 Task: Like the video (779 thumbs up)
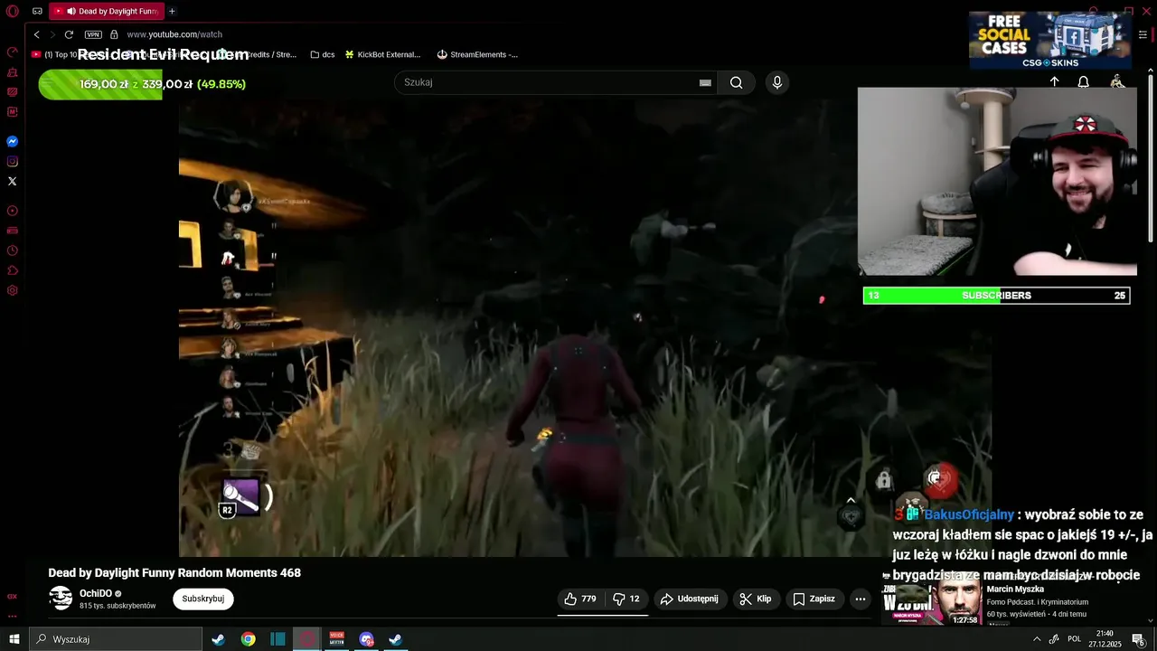point(580,599)
